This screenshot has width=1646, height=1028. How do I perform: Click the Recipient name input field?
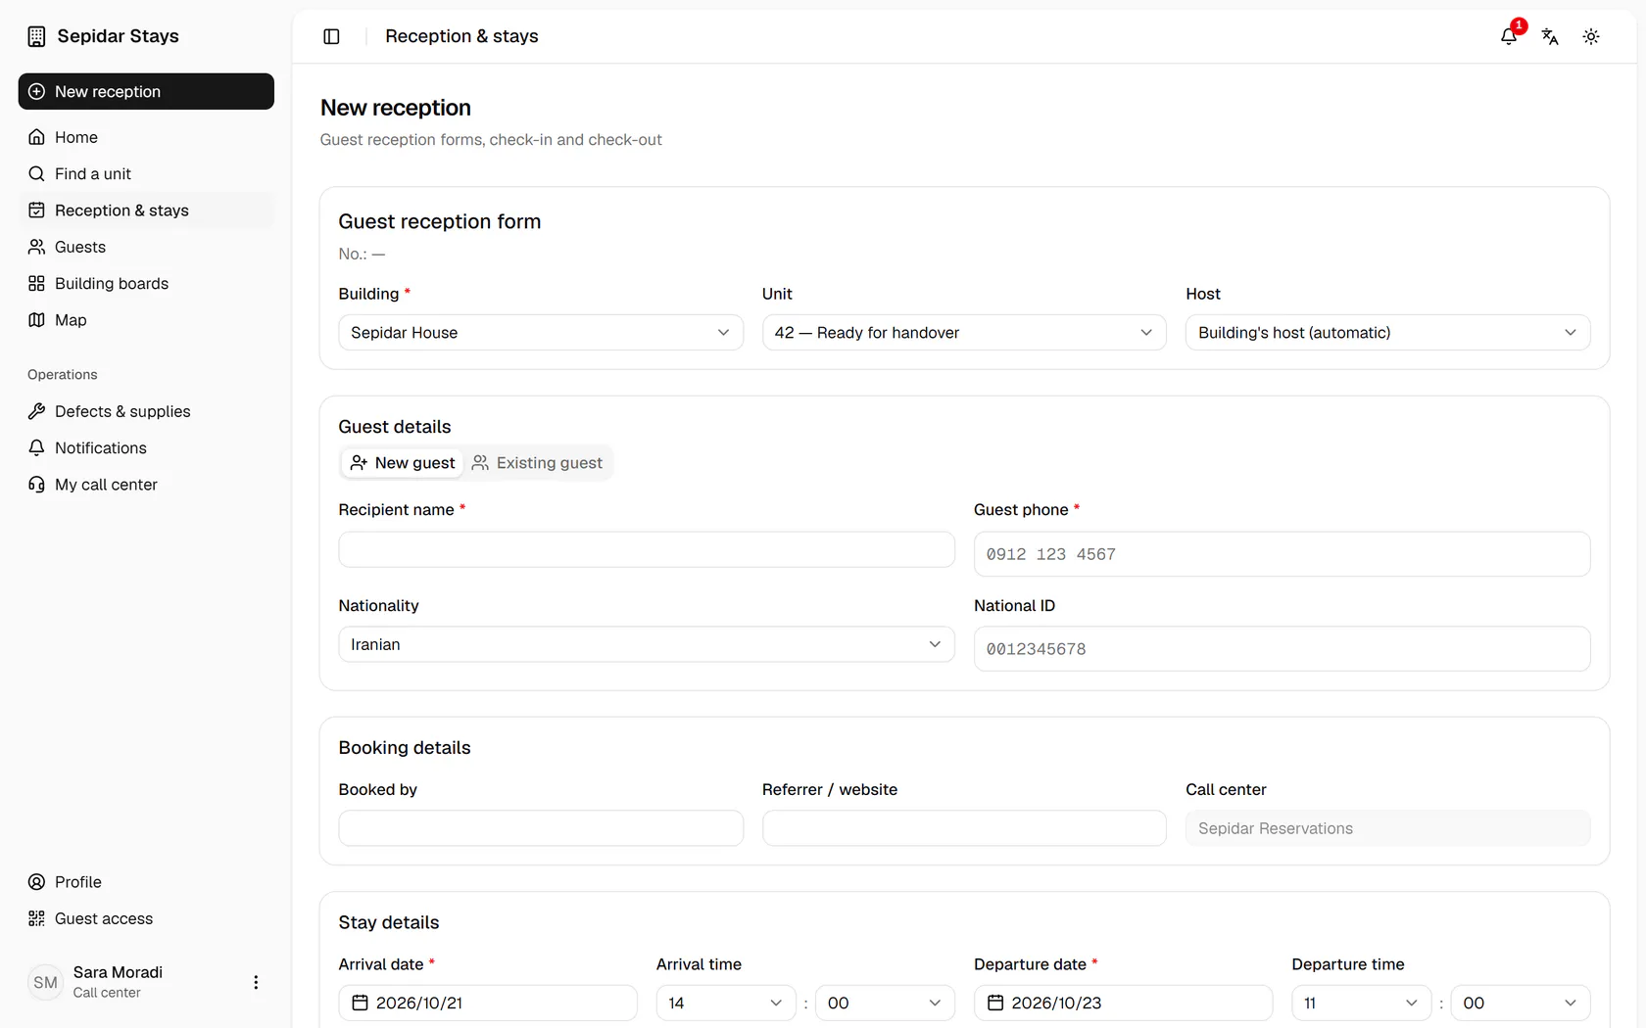[647, 549]
